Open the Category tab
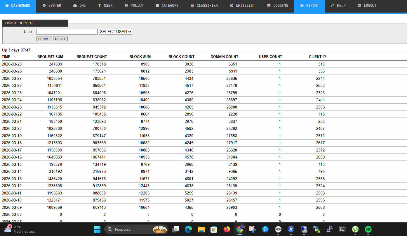This screenshot has width=407, height=236. pos(167,6)
